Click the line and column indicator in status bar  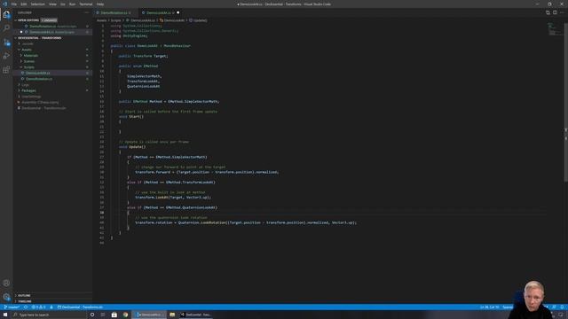[x=489, y=307]
